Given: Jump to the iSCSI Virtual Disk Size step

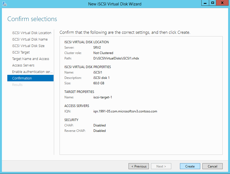Looking at the screenshot, I should pyautogui.click(x=28, y=46).
